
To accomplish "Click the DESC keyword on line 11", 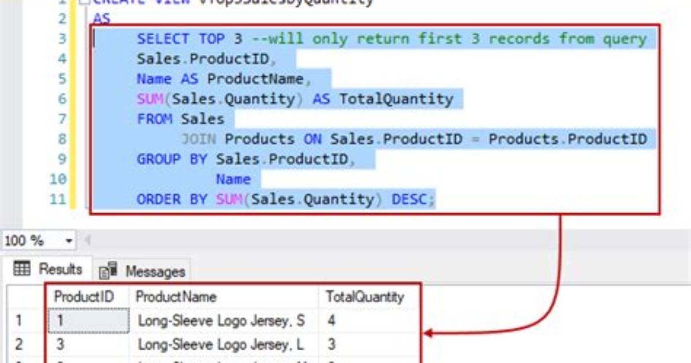I will 410,199.
